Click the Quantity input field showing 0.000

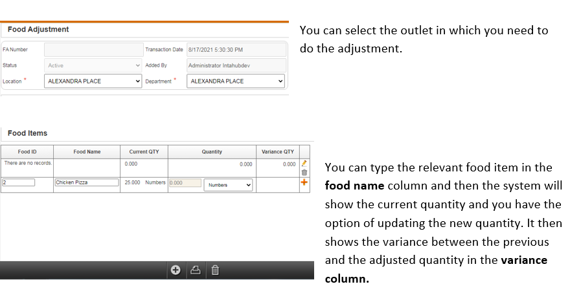pos(185,183)
